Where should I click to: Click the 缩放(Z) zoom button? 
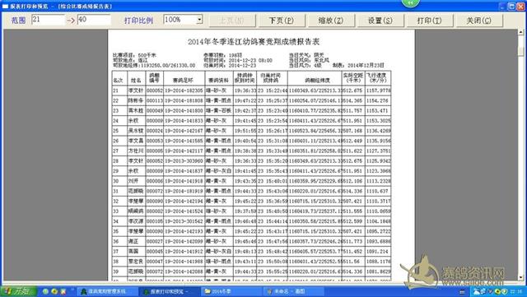point(331,21)
